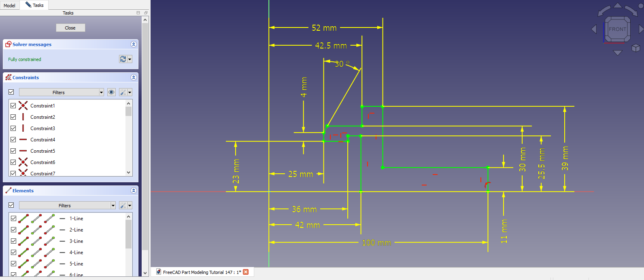Uncheck the Constraint3 checkbox
The height and width of the screenshot is (280, 644).
coord(13,128)
